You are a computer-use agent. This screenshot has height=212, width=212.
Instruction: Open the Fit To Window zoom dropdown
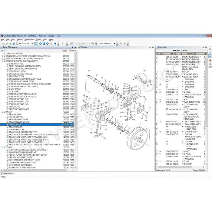114,44
